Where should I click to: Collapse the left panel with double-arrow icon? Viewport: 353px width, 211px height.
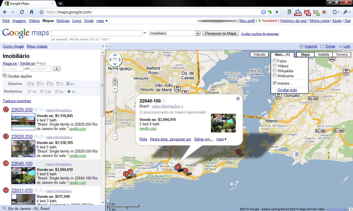click(x=103, y=46)
